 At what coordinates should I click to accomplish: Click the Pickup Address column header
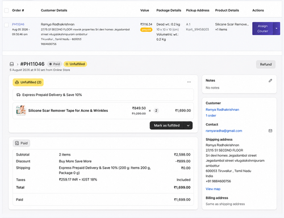tap(198, 10)
